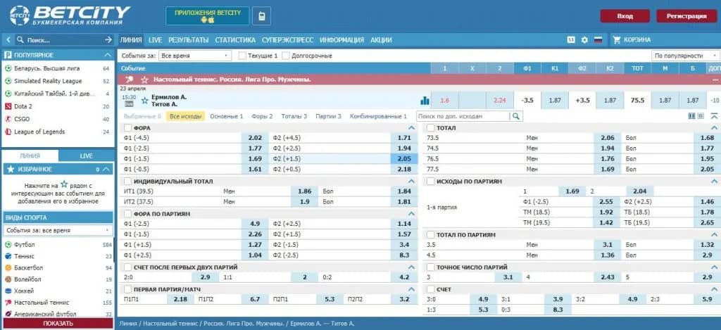Open Настольный теннис in sports list
This screenshot has height=330, width=721.
coord(42,303)
